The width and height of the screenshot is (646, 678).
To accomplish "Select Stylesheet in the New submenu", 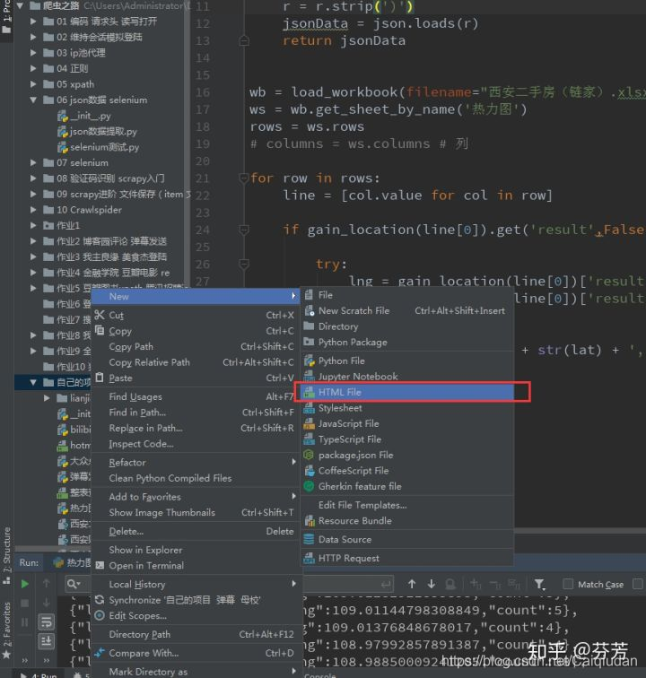I will click(x=407, y=408).
